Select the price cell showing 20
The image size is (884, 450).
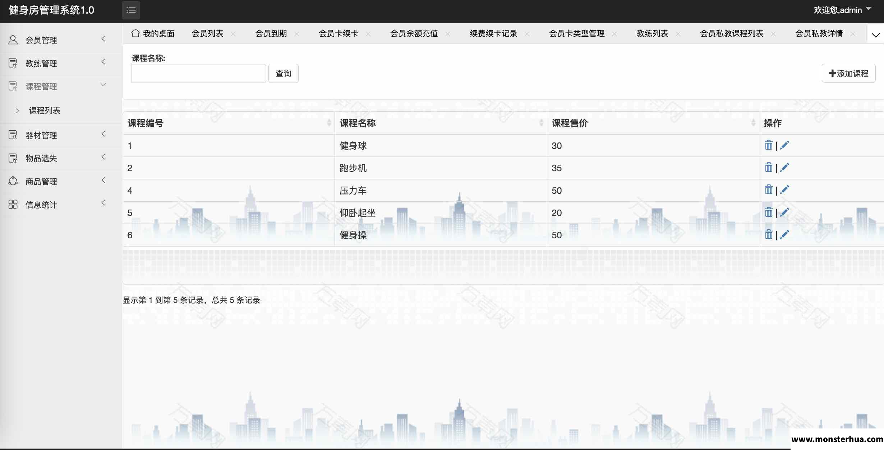click(x=653, y=213)
